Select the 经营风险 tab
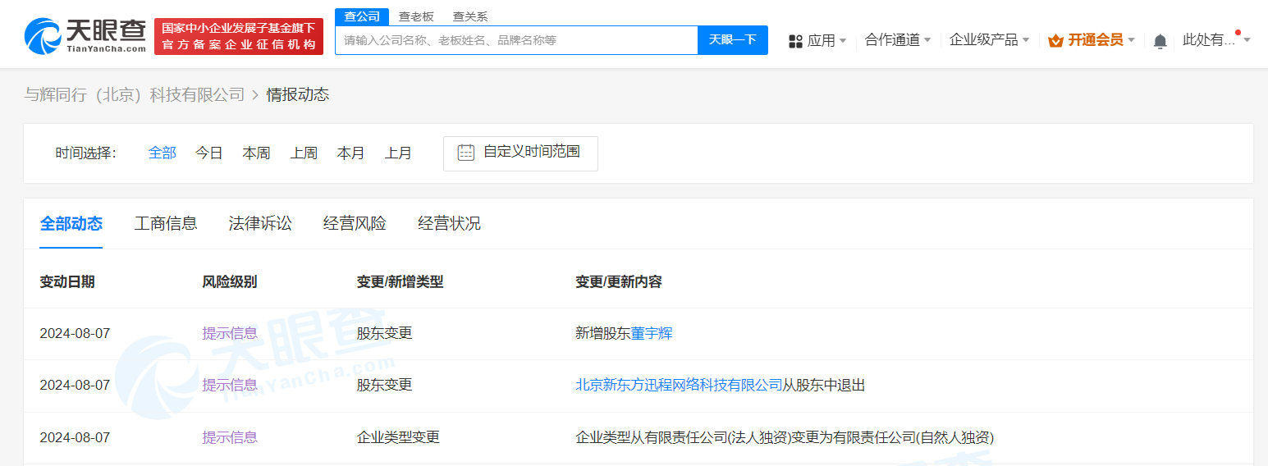 355,223
